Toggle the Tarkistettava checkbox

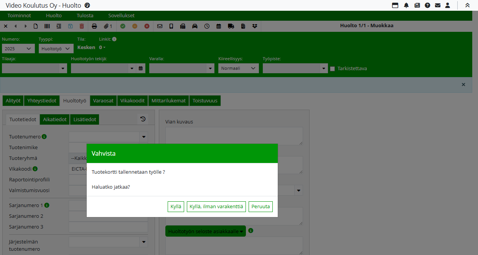333,69
